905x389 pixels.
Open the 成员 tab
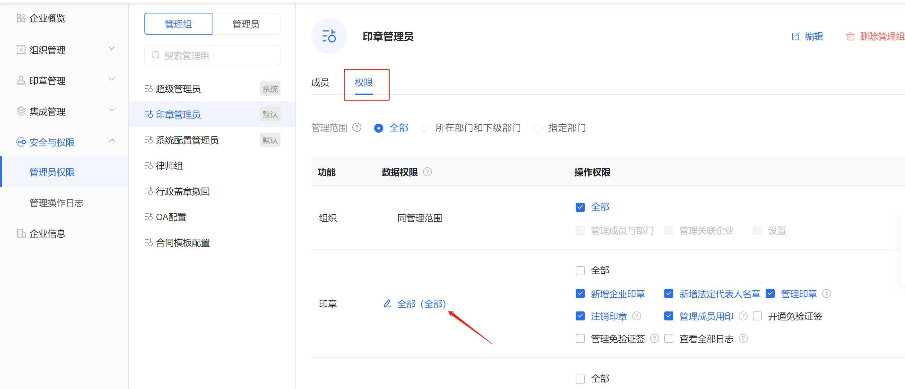coord(320,83)
